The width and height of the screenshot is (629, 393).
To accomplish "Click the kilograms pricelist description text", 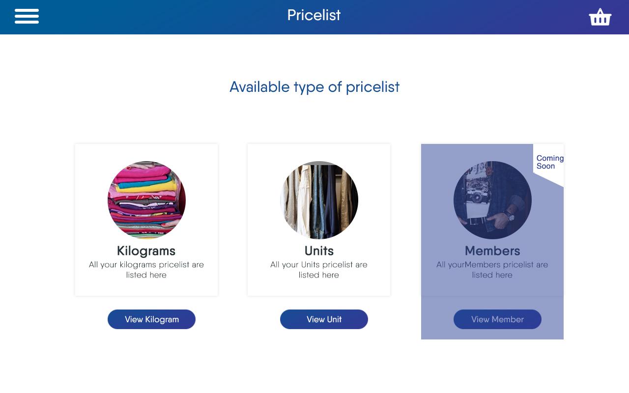I will (x=146, y=270).
